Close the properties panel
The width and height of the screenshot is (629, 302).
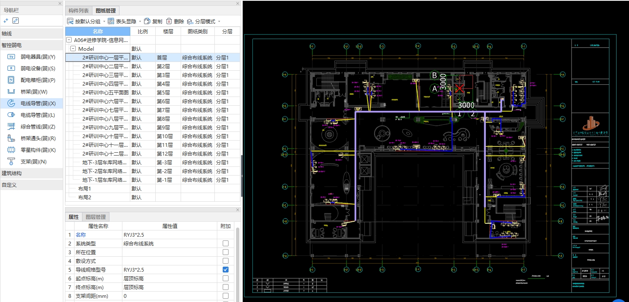point(238,210)
